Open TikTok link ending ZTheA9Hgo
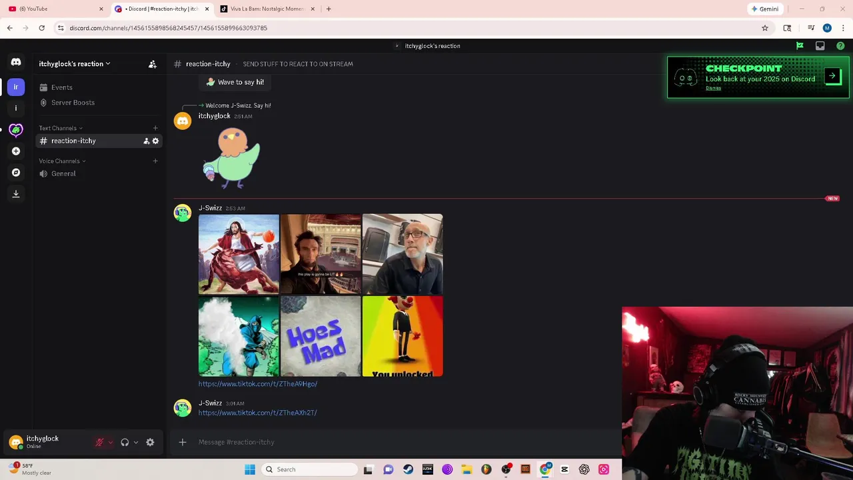The width and height of the screenshot is (853, 480). [257, 384]
